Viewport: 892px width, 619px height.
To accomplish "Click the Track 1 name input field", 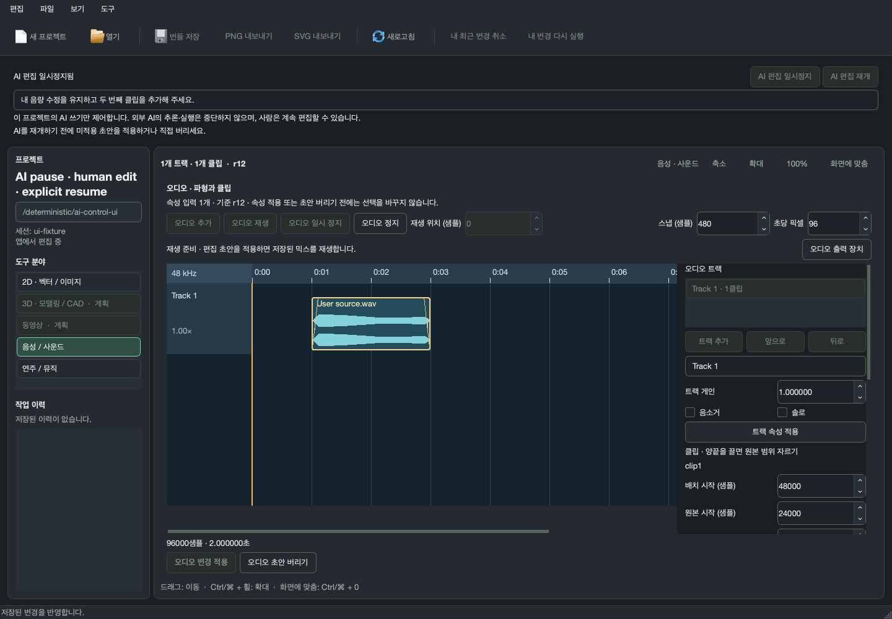I will 775,366.
